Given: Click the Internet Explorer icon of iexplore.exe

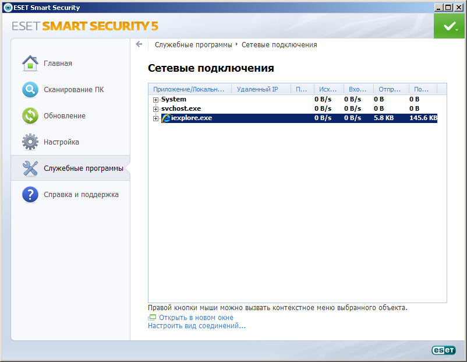Looking at the screenshot, I should pyautogui.click(x=166, y=118).
